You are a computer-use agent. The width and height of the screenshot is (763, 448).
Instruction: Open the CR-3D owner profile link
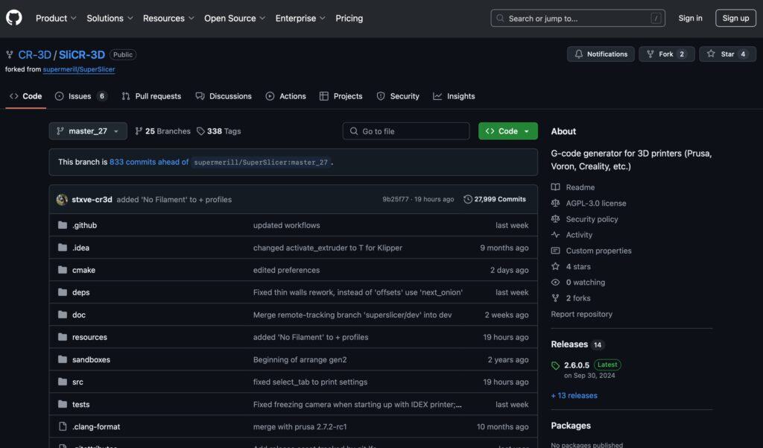tap(34, 54)
